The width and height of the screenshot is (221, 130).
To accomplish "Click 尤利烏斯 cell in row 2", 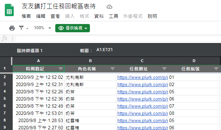I will 90,77.
